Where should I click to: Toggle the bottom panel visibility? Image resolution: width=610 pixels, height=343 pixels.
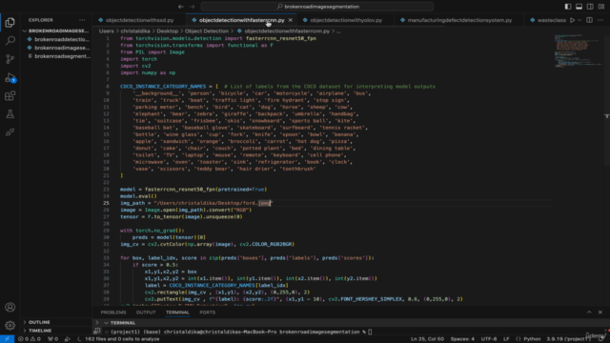[579, 7]
